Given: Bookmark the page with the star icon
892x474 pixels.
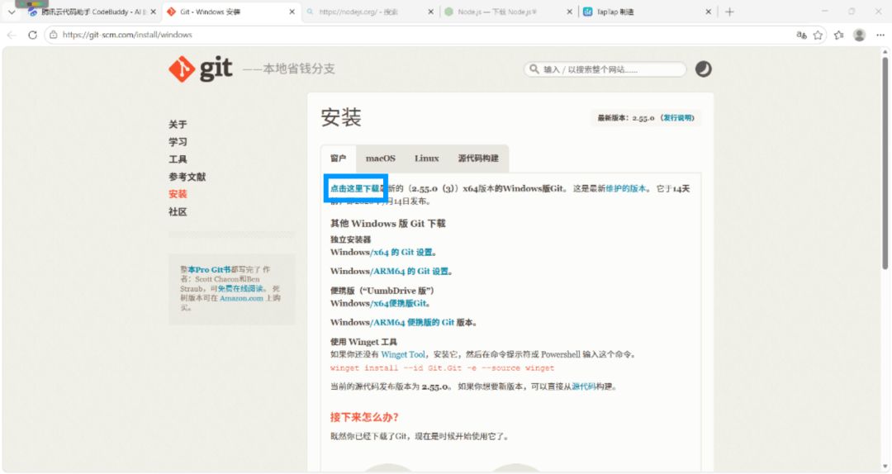Looking at the screenshot, I should [818, 35].
